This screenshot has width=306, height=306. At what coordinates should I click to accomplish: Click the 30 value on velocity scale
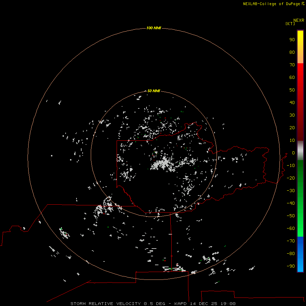[292, 115]
